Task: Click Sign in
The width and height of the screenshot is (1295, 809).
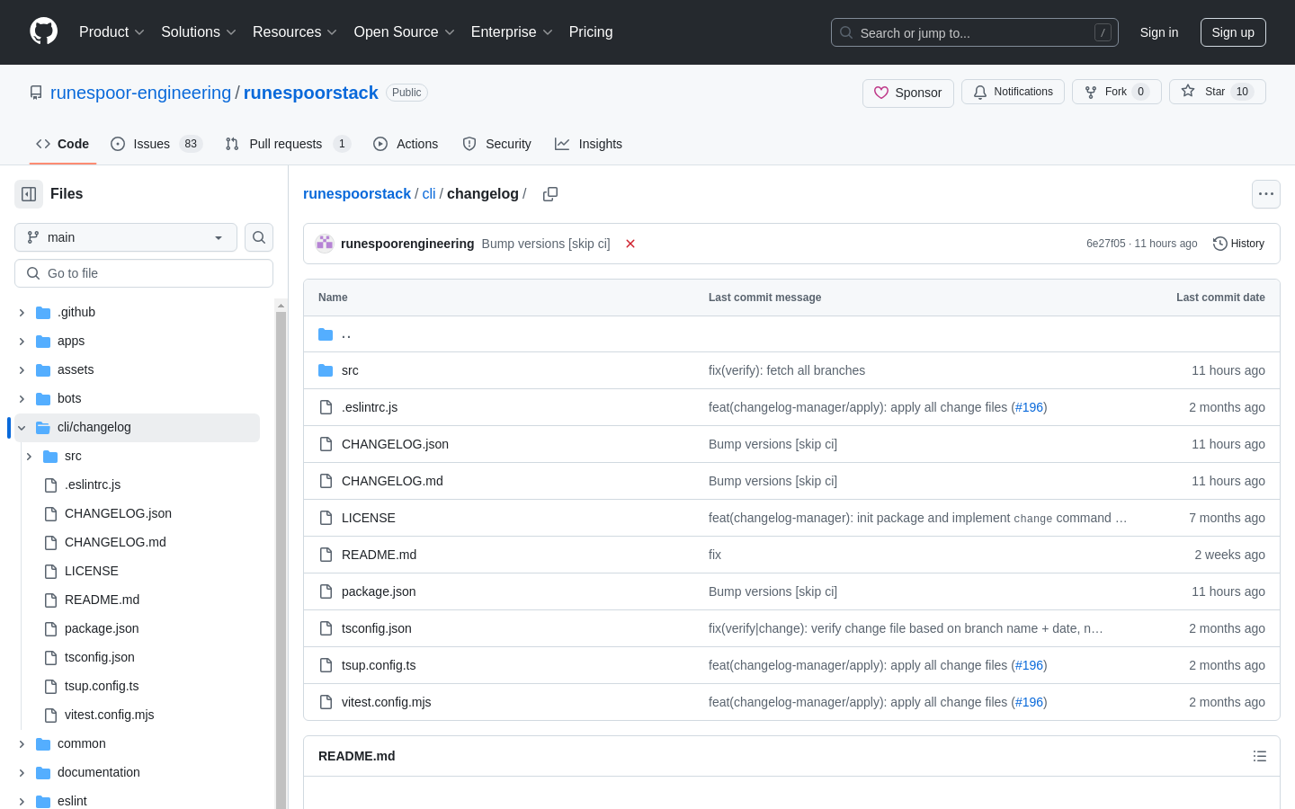Action: click(1159, 32)
